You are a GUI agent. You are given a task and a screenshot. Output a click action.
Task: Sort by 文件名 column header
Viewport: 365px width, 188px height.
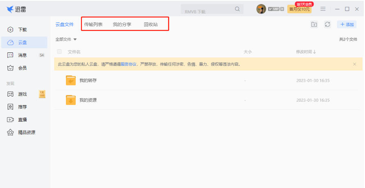[x=74, y=52]
